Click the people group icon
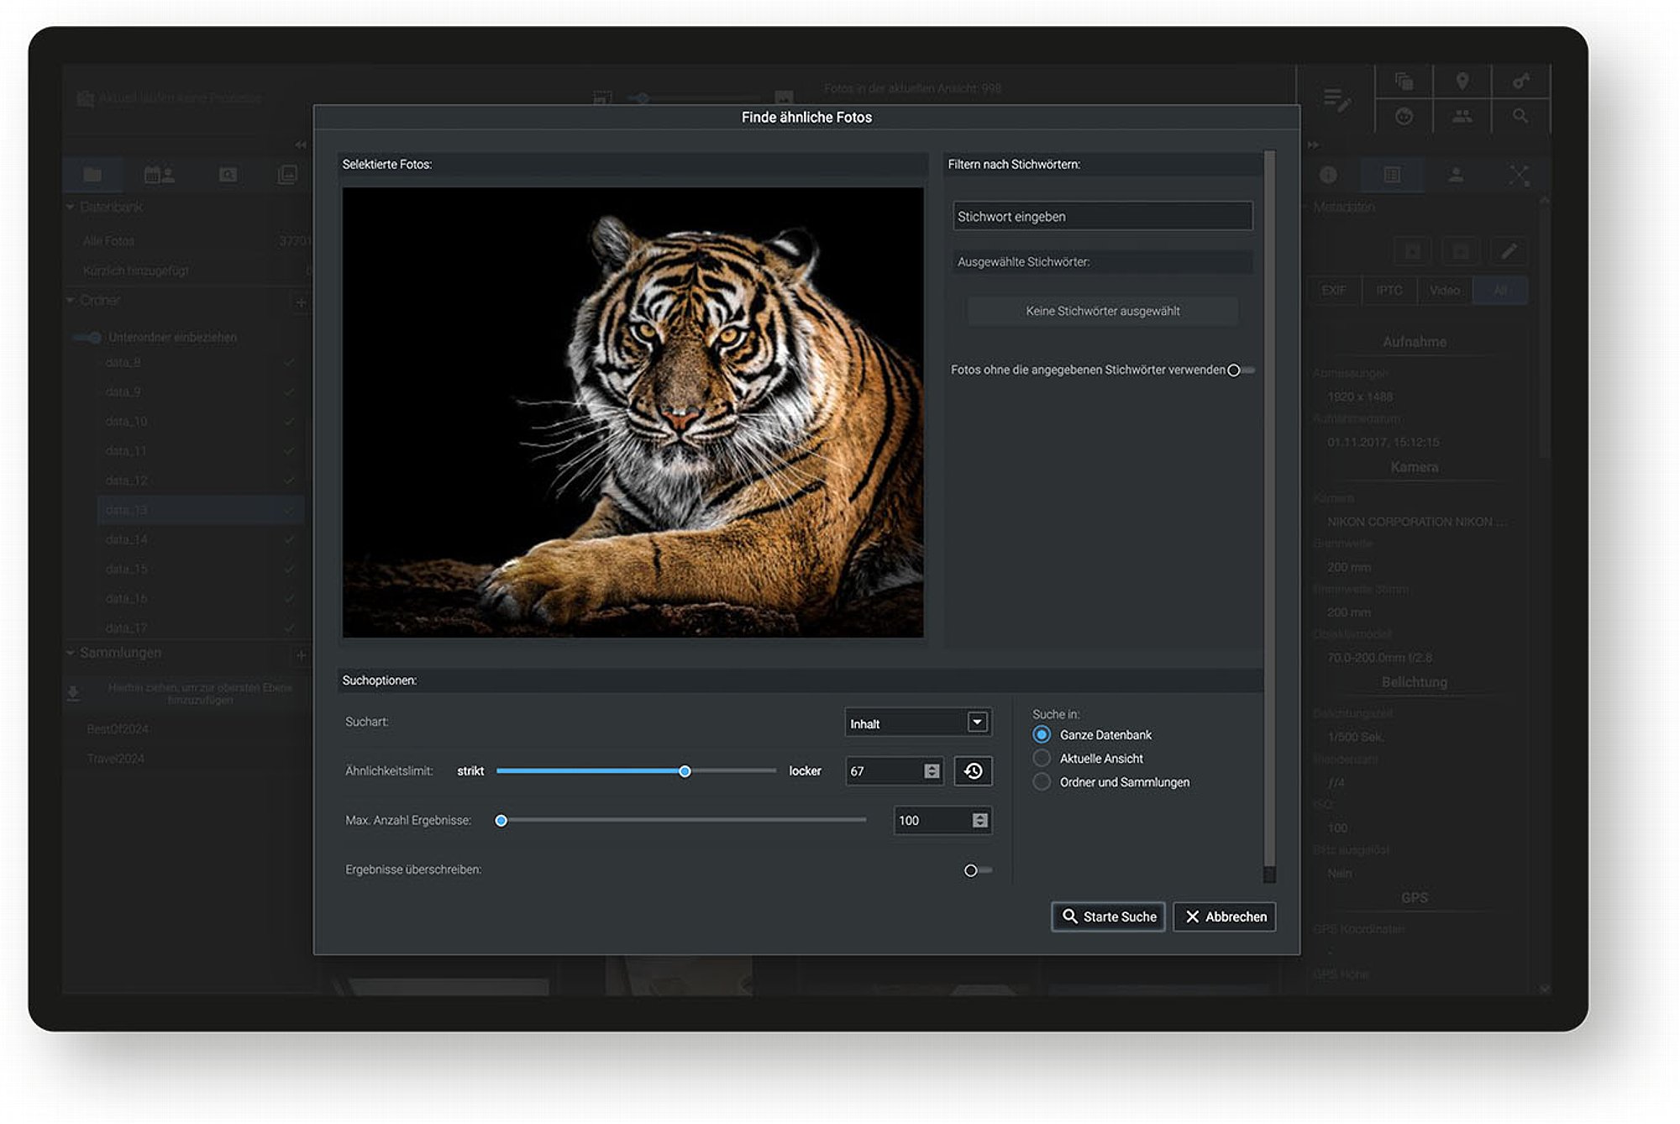 tap(1462, 116)
